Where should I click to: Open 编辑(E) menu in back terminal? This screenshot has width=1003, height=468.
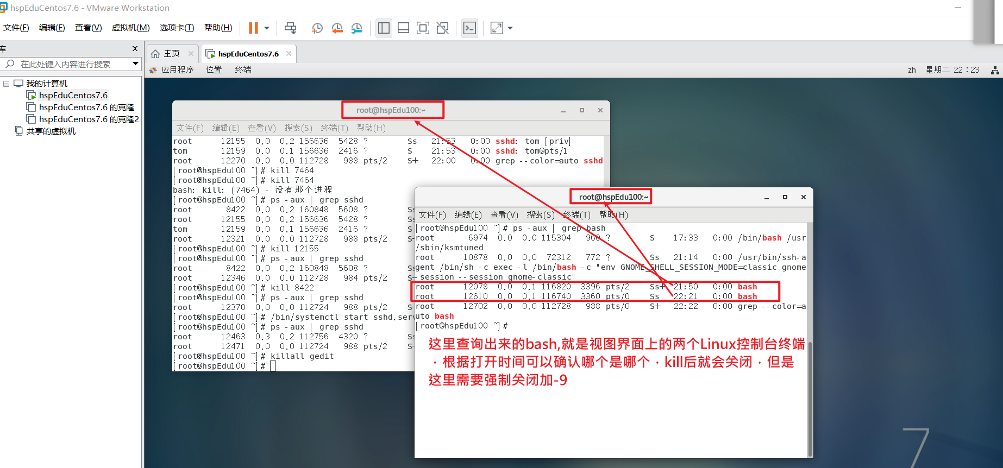click(225, 128)
